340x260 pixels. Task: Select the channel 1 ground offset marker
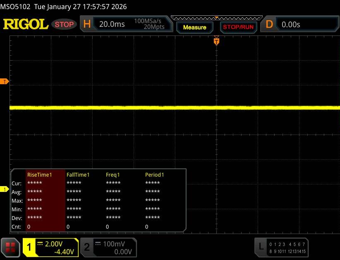pyautogui.click(x=5, y=189)
